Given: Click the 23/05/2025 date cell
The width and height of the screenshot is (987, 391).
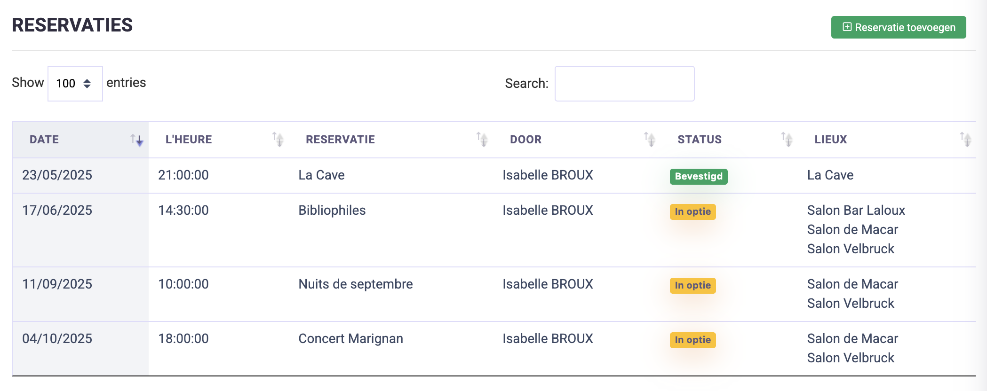Looking at the screenshot, I should click(x=57, y=175).
